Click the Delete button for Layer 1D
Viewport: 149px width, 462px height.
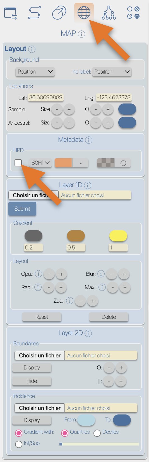(109, 317)
